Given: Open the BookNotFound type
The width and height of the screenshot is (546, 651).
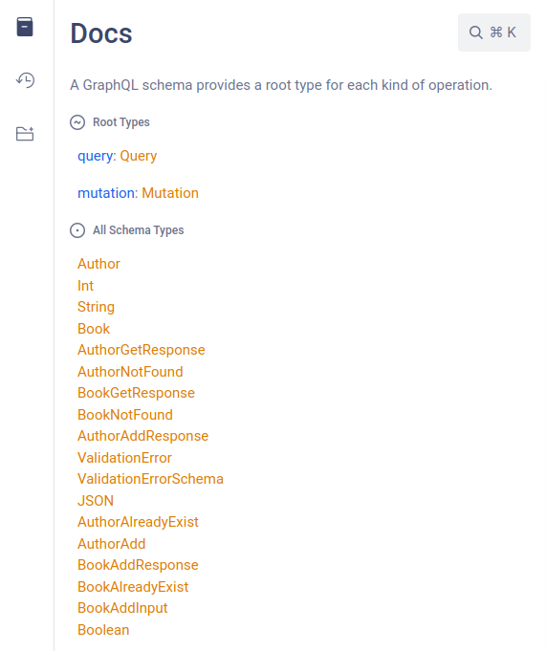Looking at the screenshot, I should coord(125,415).
